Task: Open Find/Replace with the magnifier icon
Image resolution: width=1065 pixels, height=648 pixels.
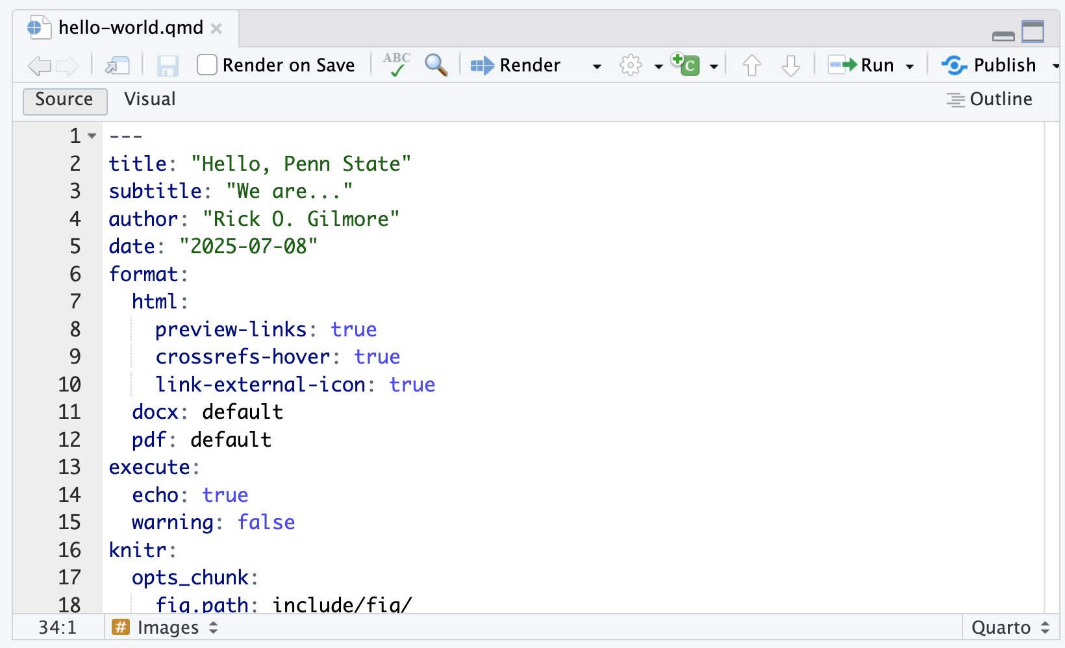Action: [x=436, y=65]
